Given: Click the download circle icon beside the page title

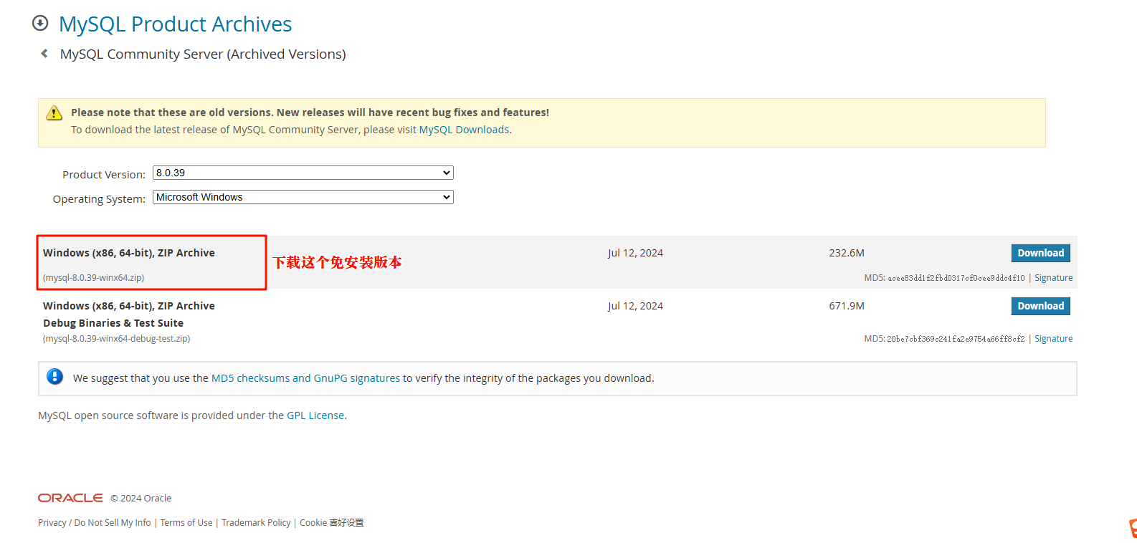Looking at the screenshot, I should (x=40, y=24).
